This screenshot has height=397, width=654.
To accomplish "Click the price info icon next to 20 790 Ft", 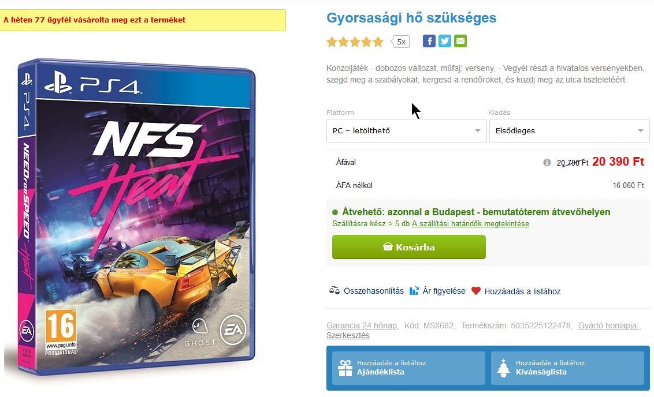I will click(x=547, y=163).
